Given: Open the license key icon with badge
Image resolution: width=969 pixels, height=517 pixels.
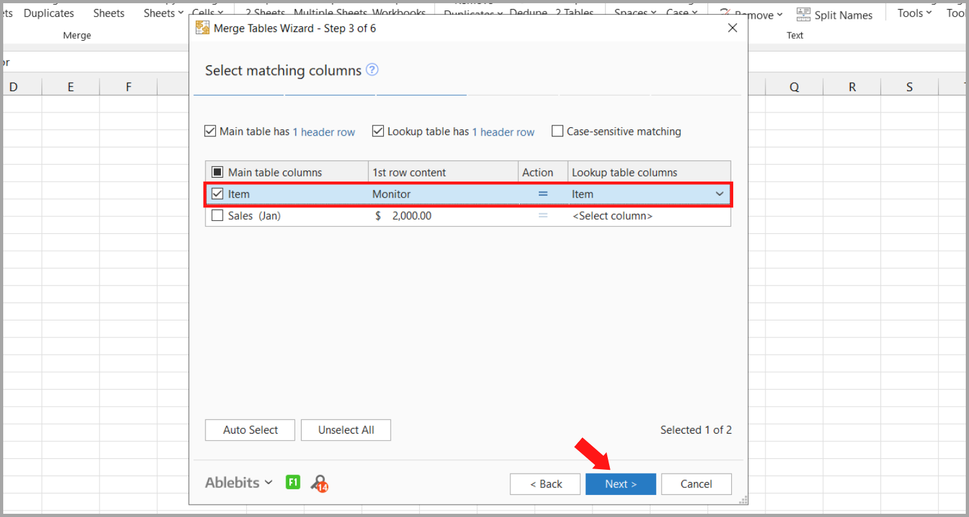Looking at the screenshot, I should pyautogui.click(x=319, y=483).
